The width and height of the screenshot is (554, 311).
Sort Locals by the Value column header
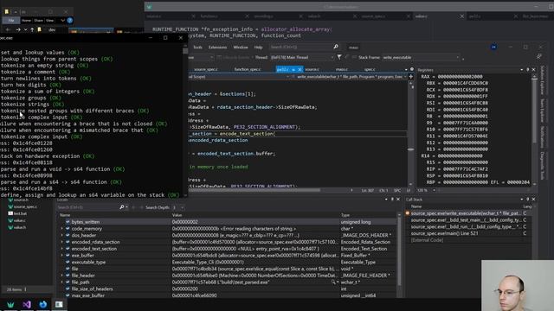(177, 215)
